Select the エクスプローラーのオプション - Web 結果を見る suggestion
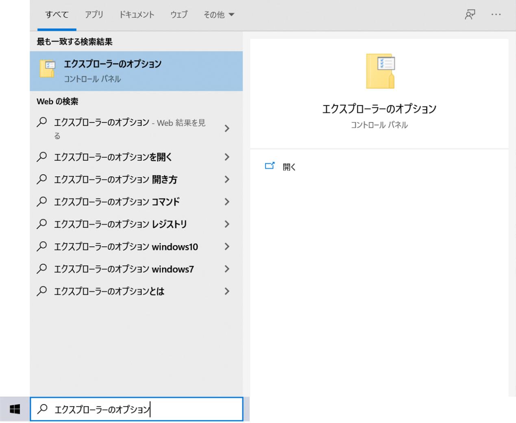 [136, 129]
